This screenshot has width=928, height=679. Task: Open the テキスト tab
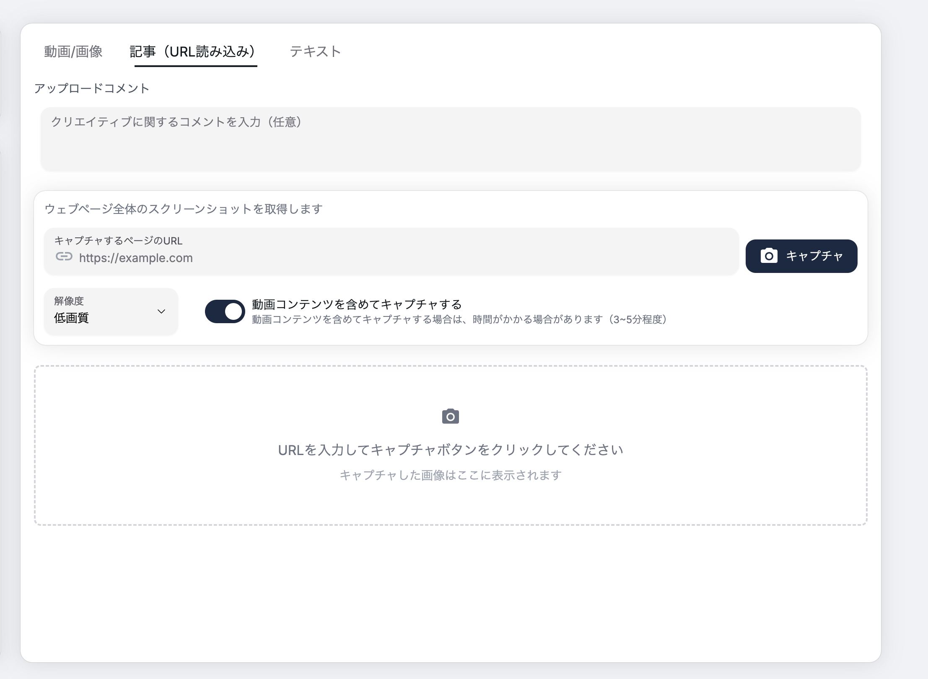point(316,51)
